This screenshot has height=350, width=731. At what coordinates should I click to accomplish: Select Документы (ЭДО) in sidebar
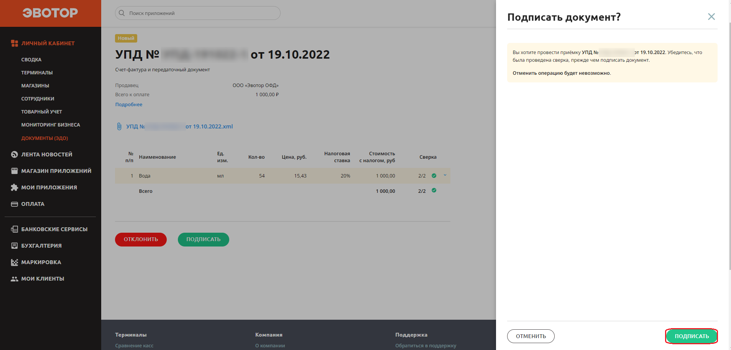(44, 138)
